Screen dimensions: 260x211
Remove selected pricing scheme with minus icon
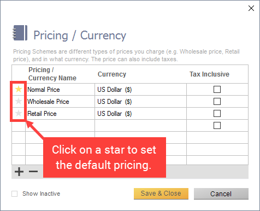(33, 172)
